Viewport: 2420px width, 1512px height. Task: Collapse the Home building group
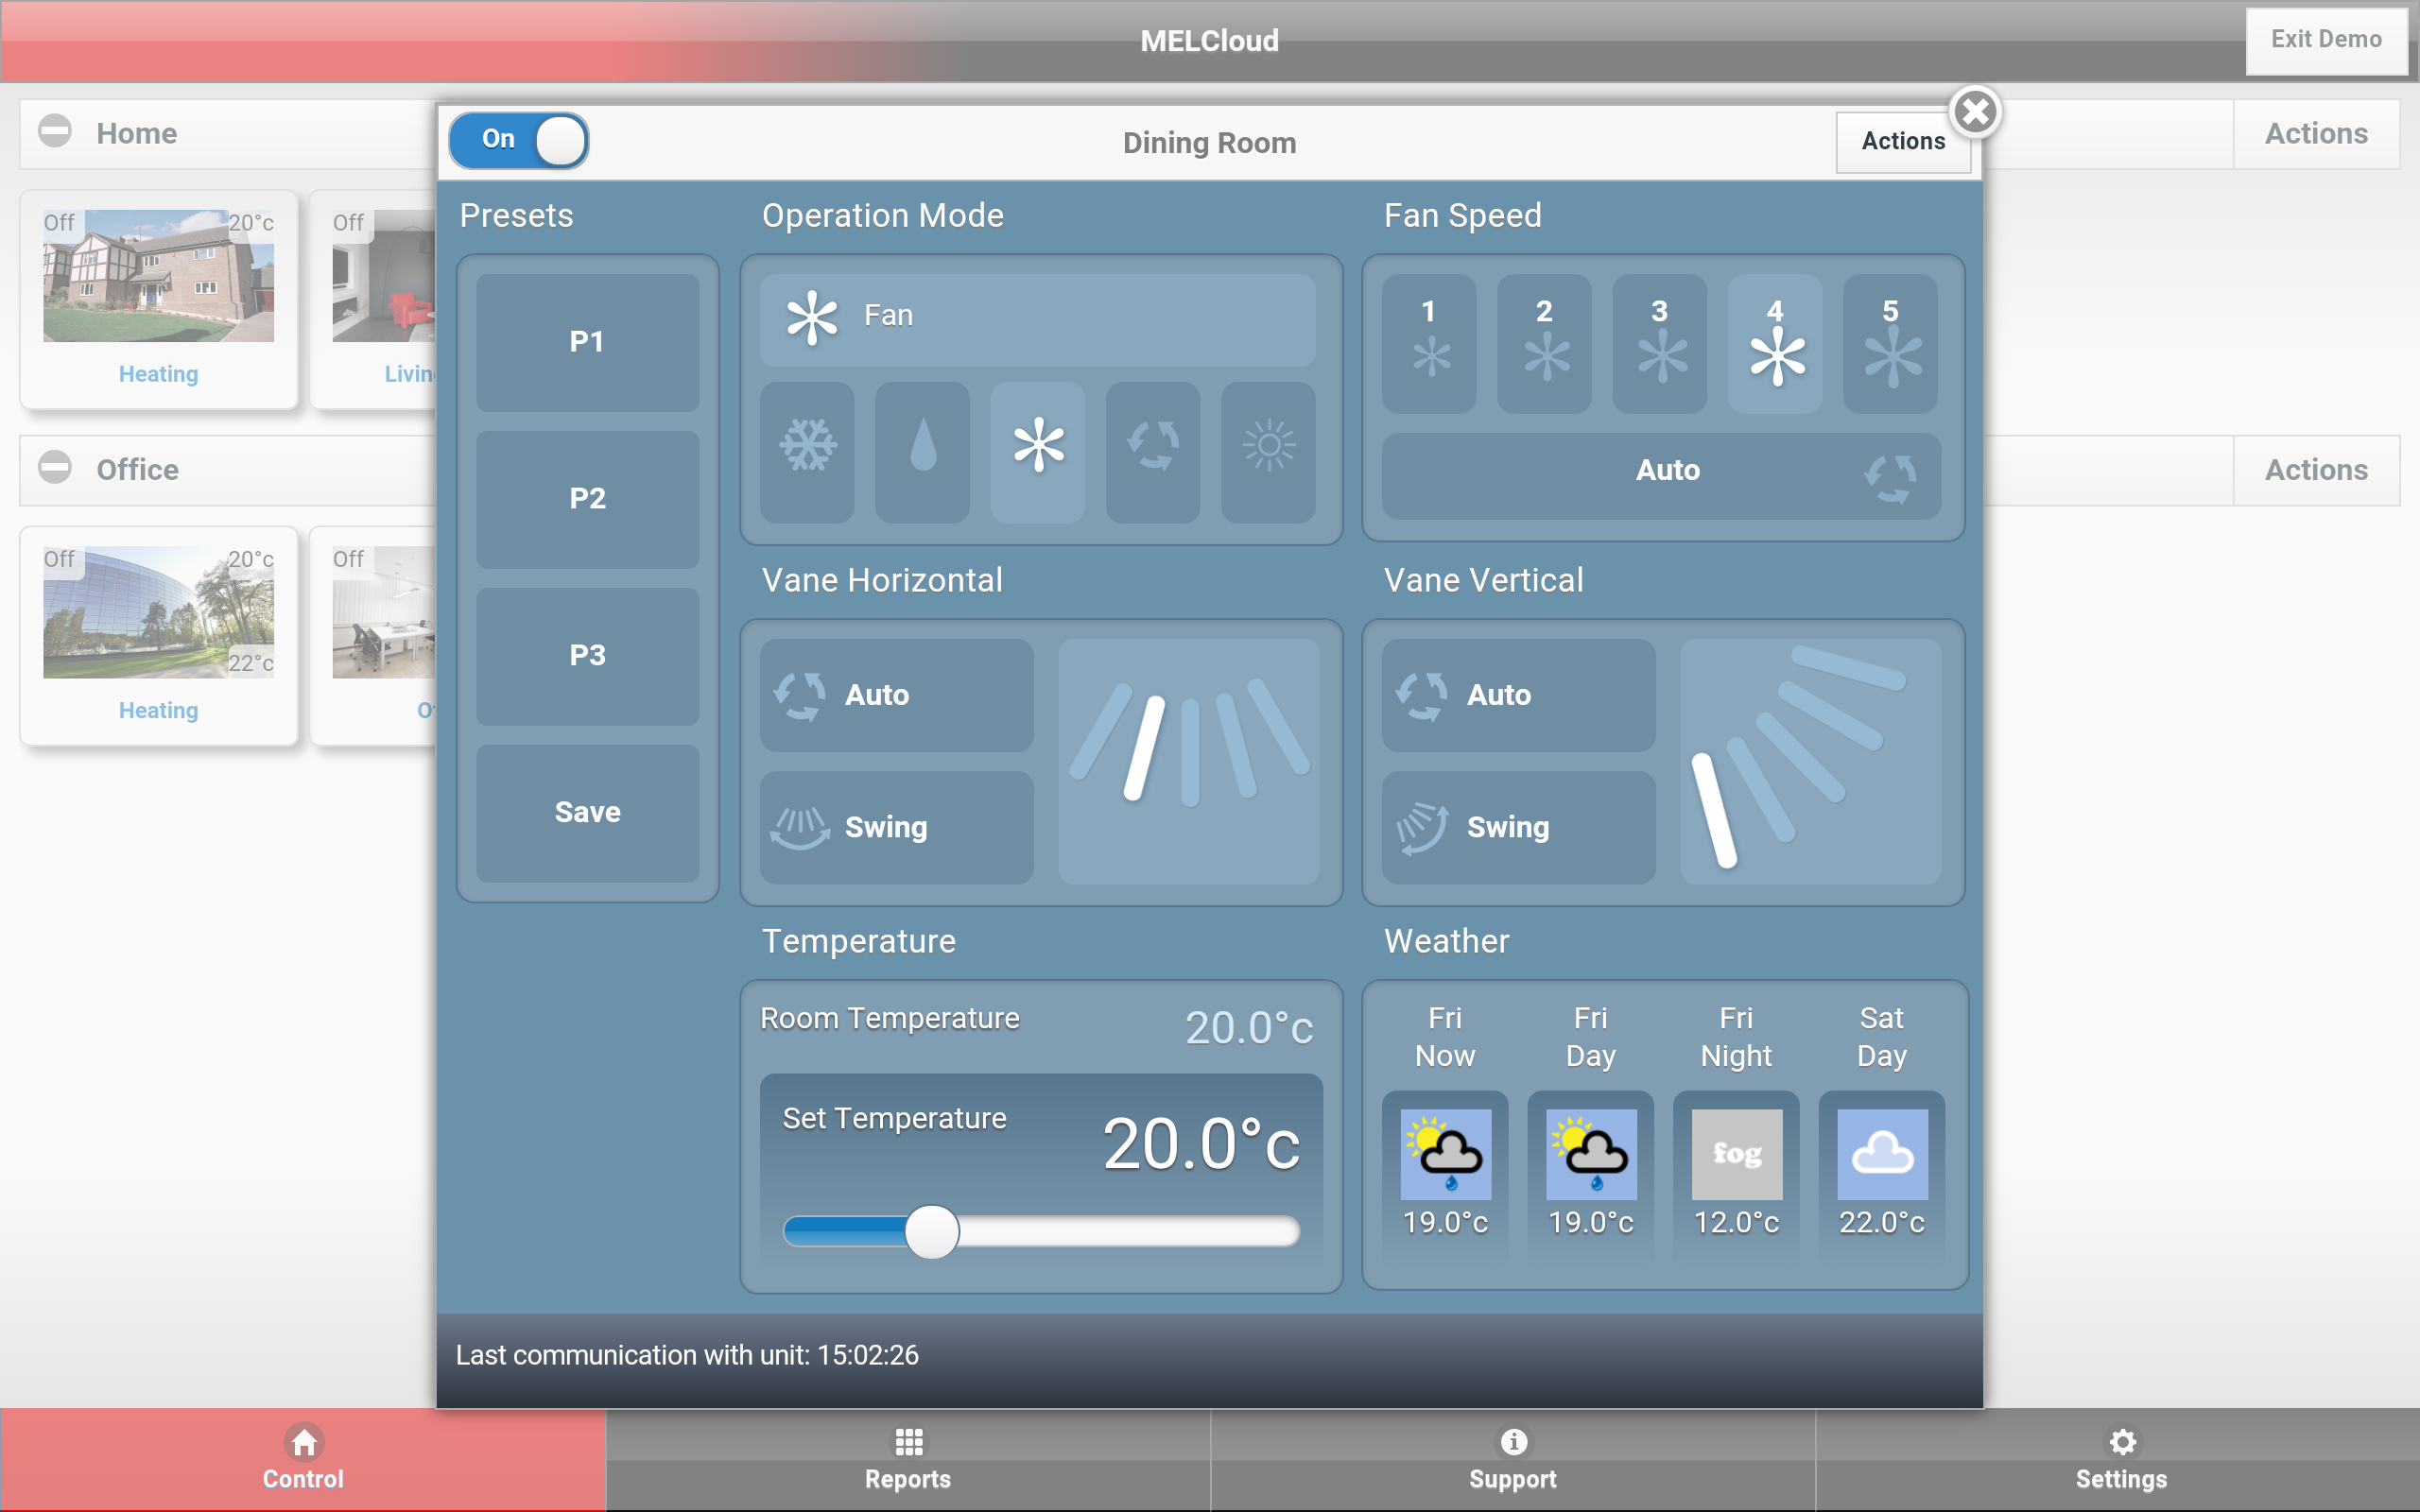tap(55, 131)
